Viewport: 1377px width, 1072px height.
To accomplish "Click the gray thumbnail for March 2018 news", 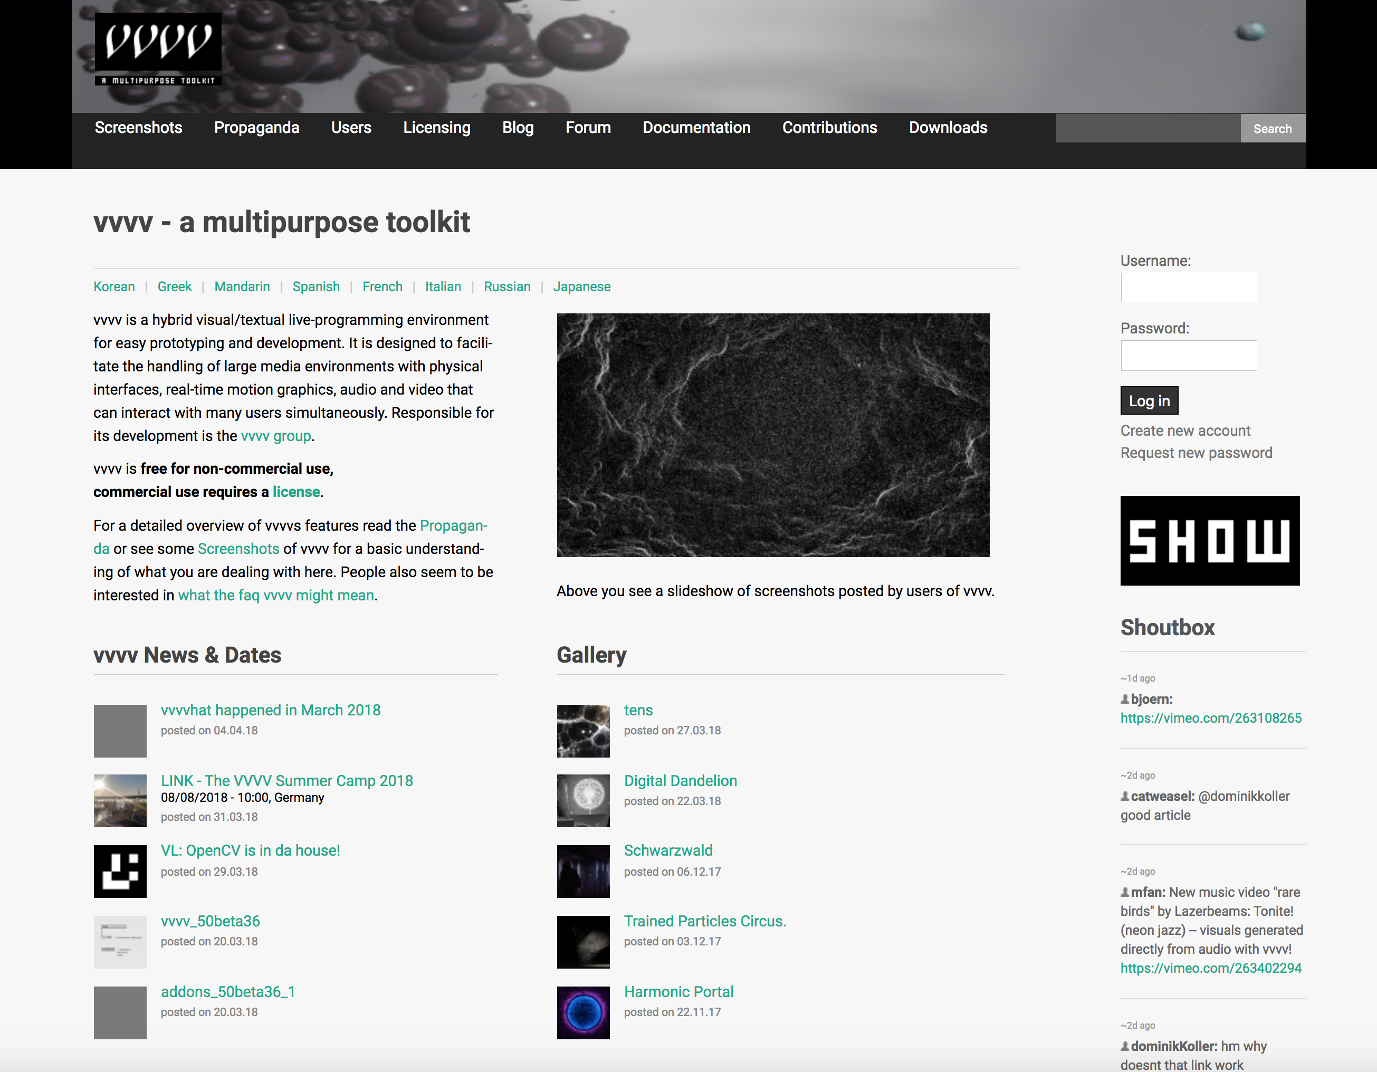I will coord(120,731).
